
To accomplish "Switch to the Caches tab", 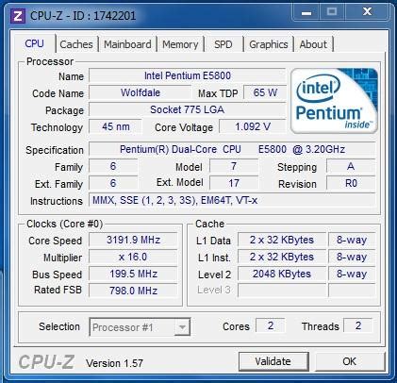I will 76,44.
